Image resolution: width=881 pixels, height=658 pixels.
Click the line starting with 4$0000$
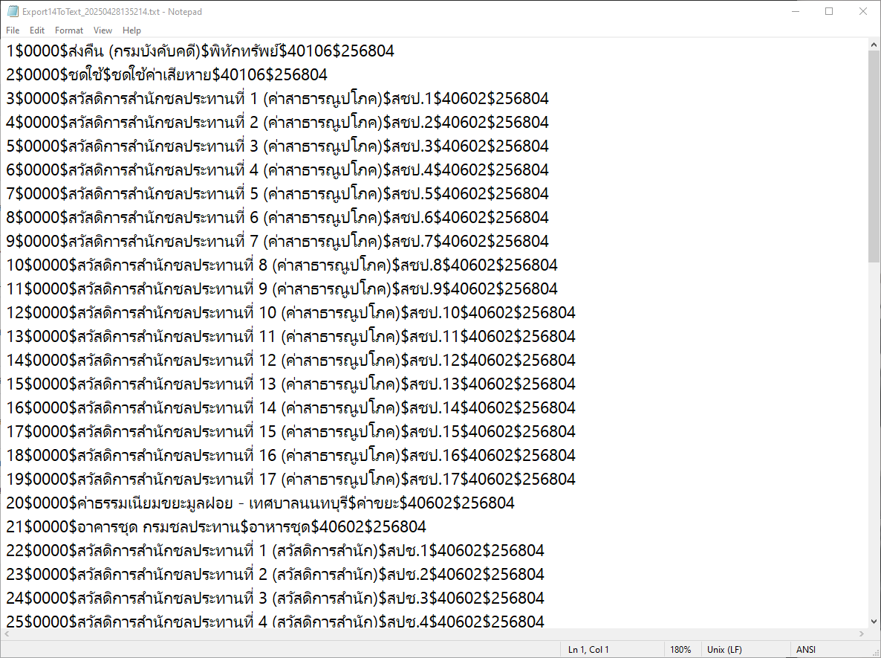(x=277, y=122)
